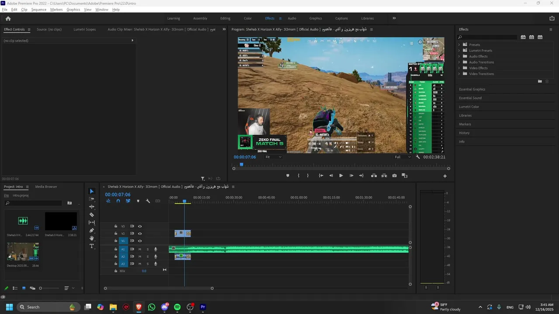Show more workspaces overflow chevron
This screenshot has width=559, height=314.
[394, 18]
